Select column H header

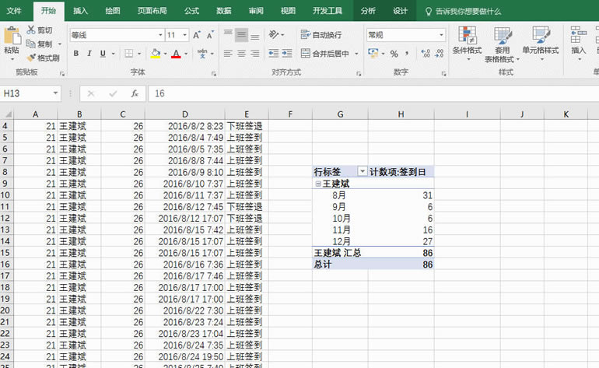pos(401,114)
